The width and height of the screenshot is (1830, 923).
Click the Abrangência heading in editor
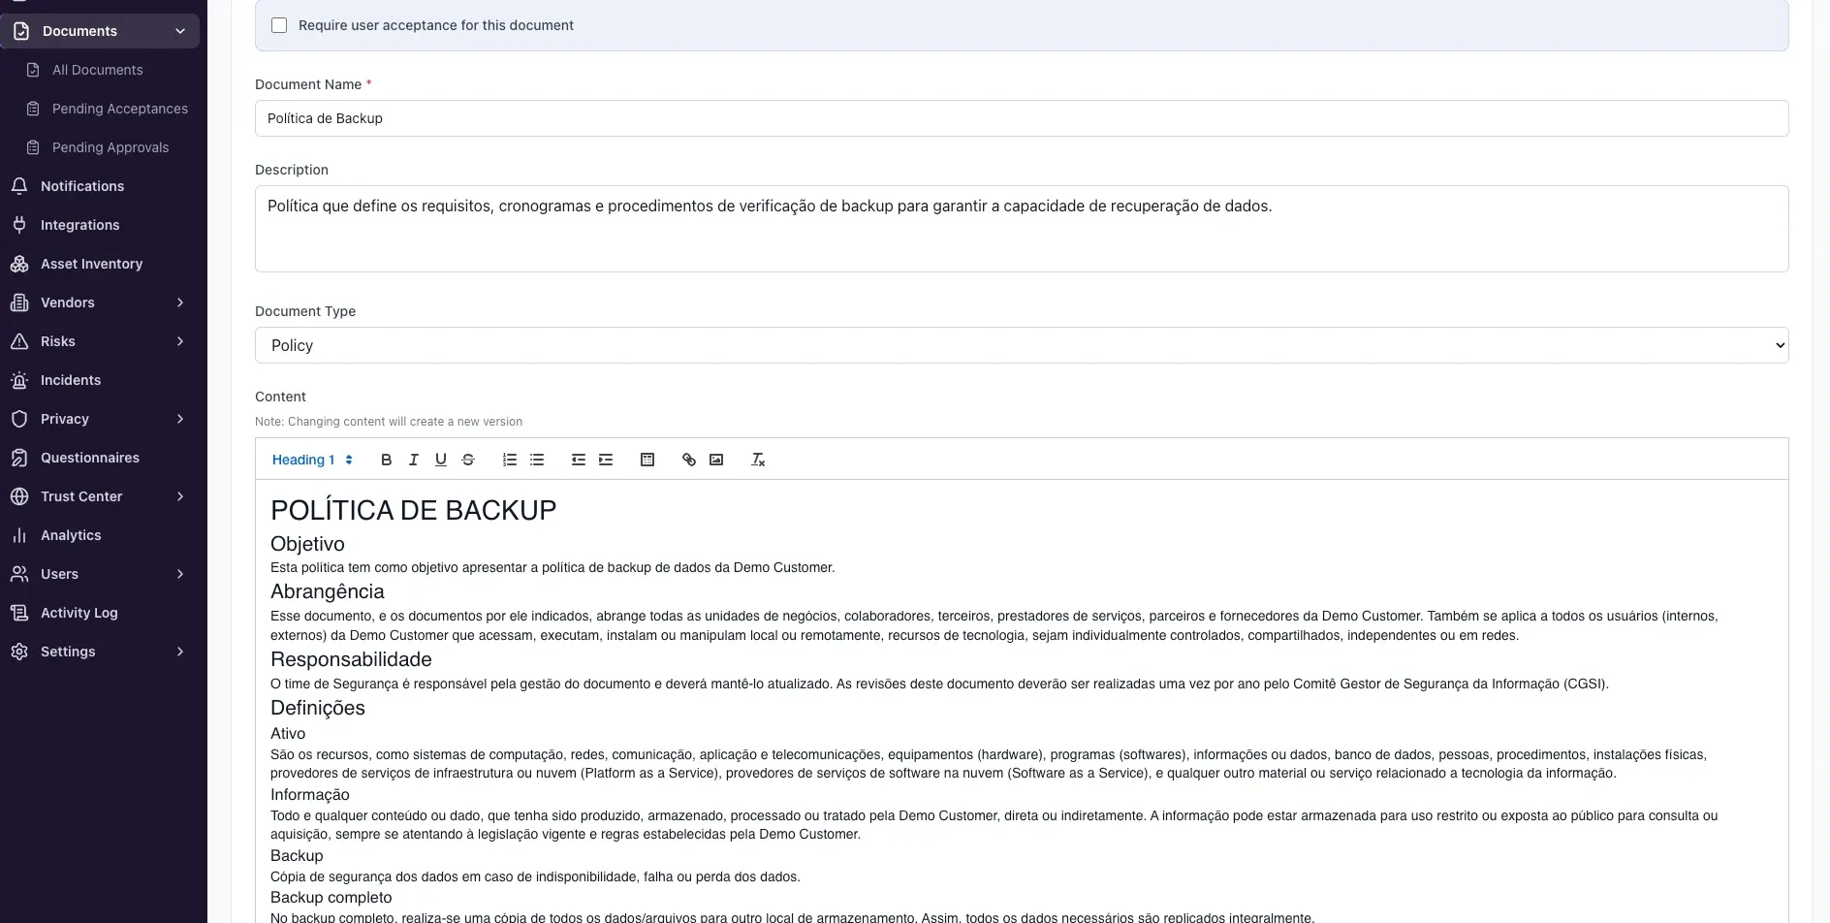tap(327, 591)
